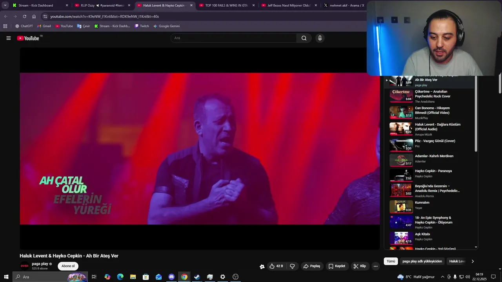Open the Chrome apps grid icon
The width and height of the screenshot is (502, 282).
click(x=5, y=26)
